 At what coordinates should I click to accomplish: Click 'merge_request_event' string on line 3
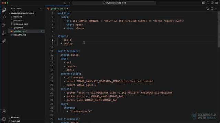[x=168, y=21]
